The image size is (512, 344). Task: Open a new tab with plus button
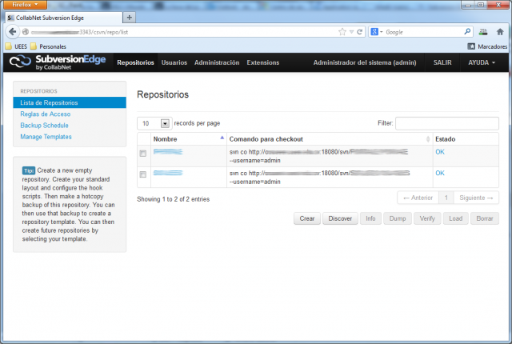[130, 18]
